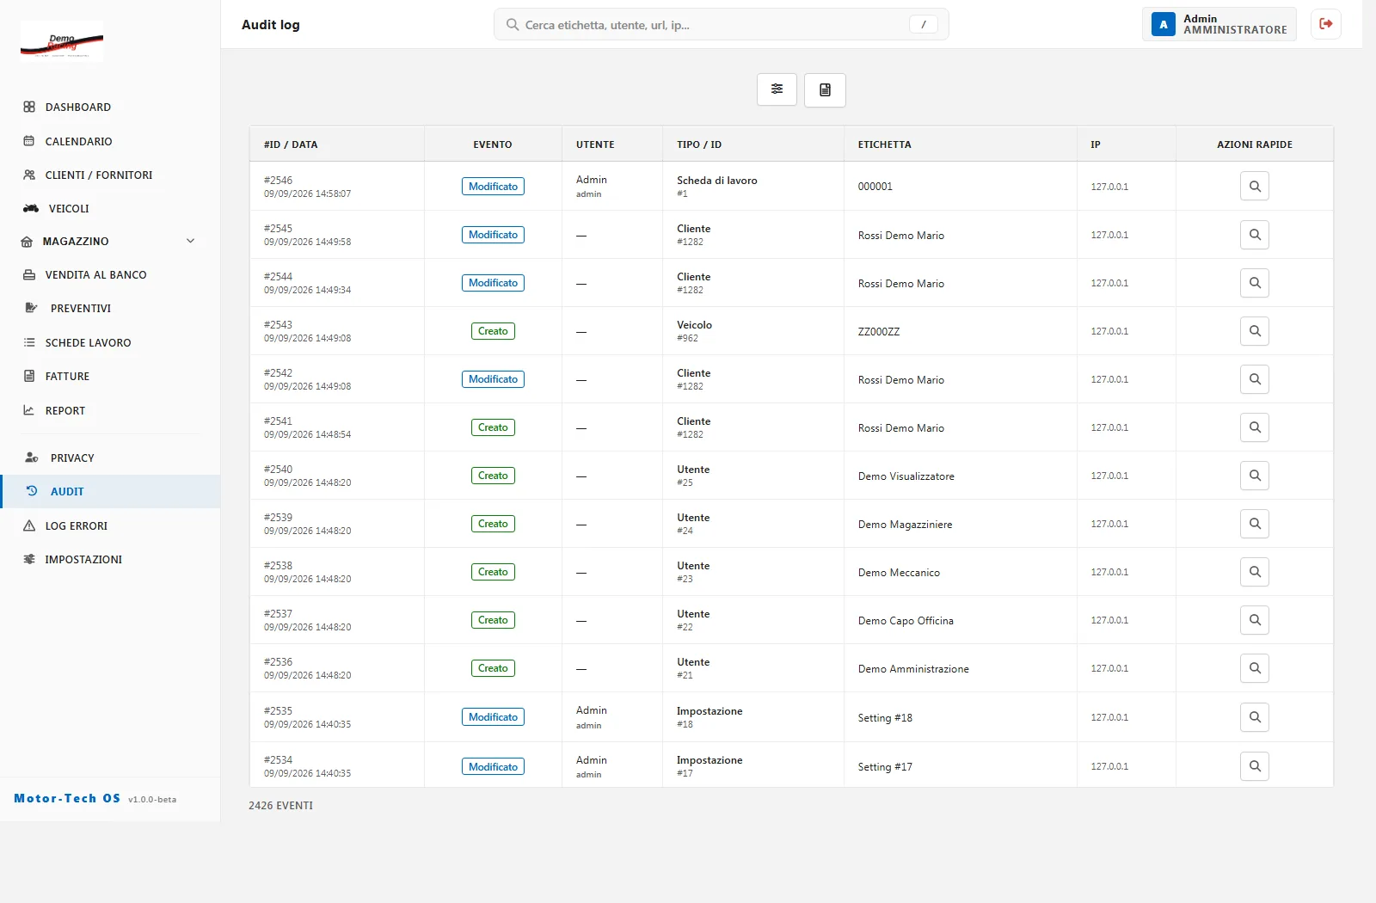Click the admin avatar icon
This screenshot has width=1376, height=903.
point(1164,24)
